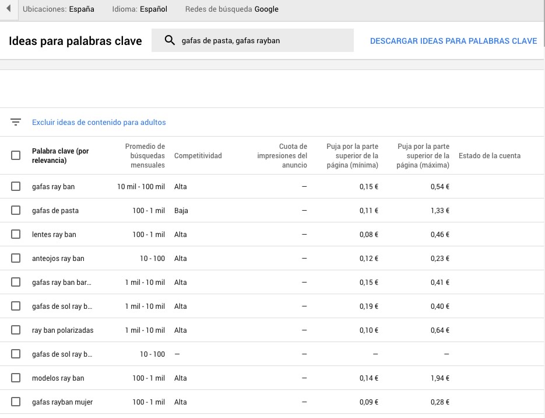The width and height of the screenshot is (545, 418).
Task: Click the 'gafas ray ban bar…' keyword
Action: (62, 282)
